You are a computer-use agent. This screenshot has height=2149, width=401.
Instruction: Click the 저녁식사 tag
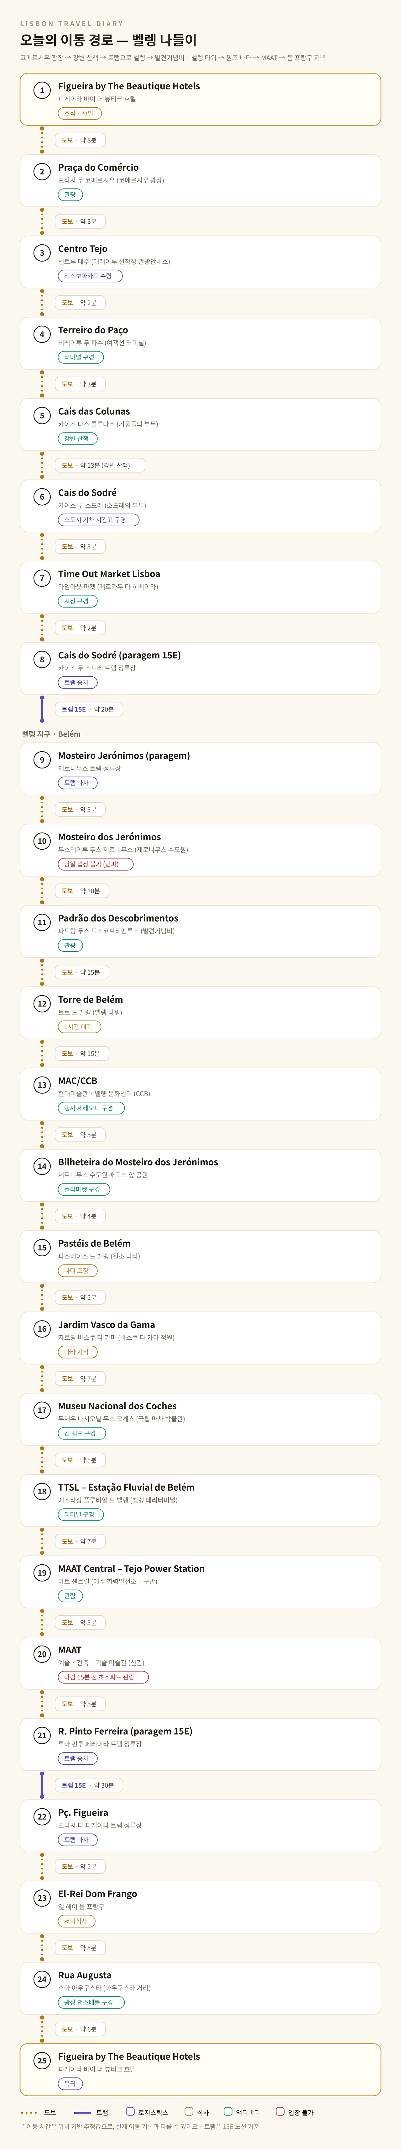coord(76,1921)
